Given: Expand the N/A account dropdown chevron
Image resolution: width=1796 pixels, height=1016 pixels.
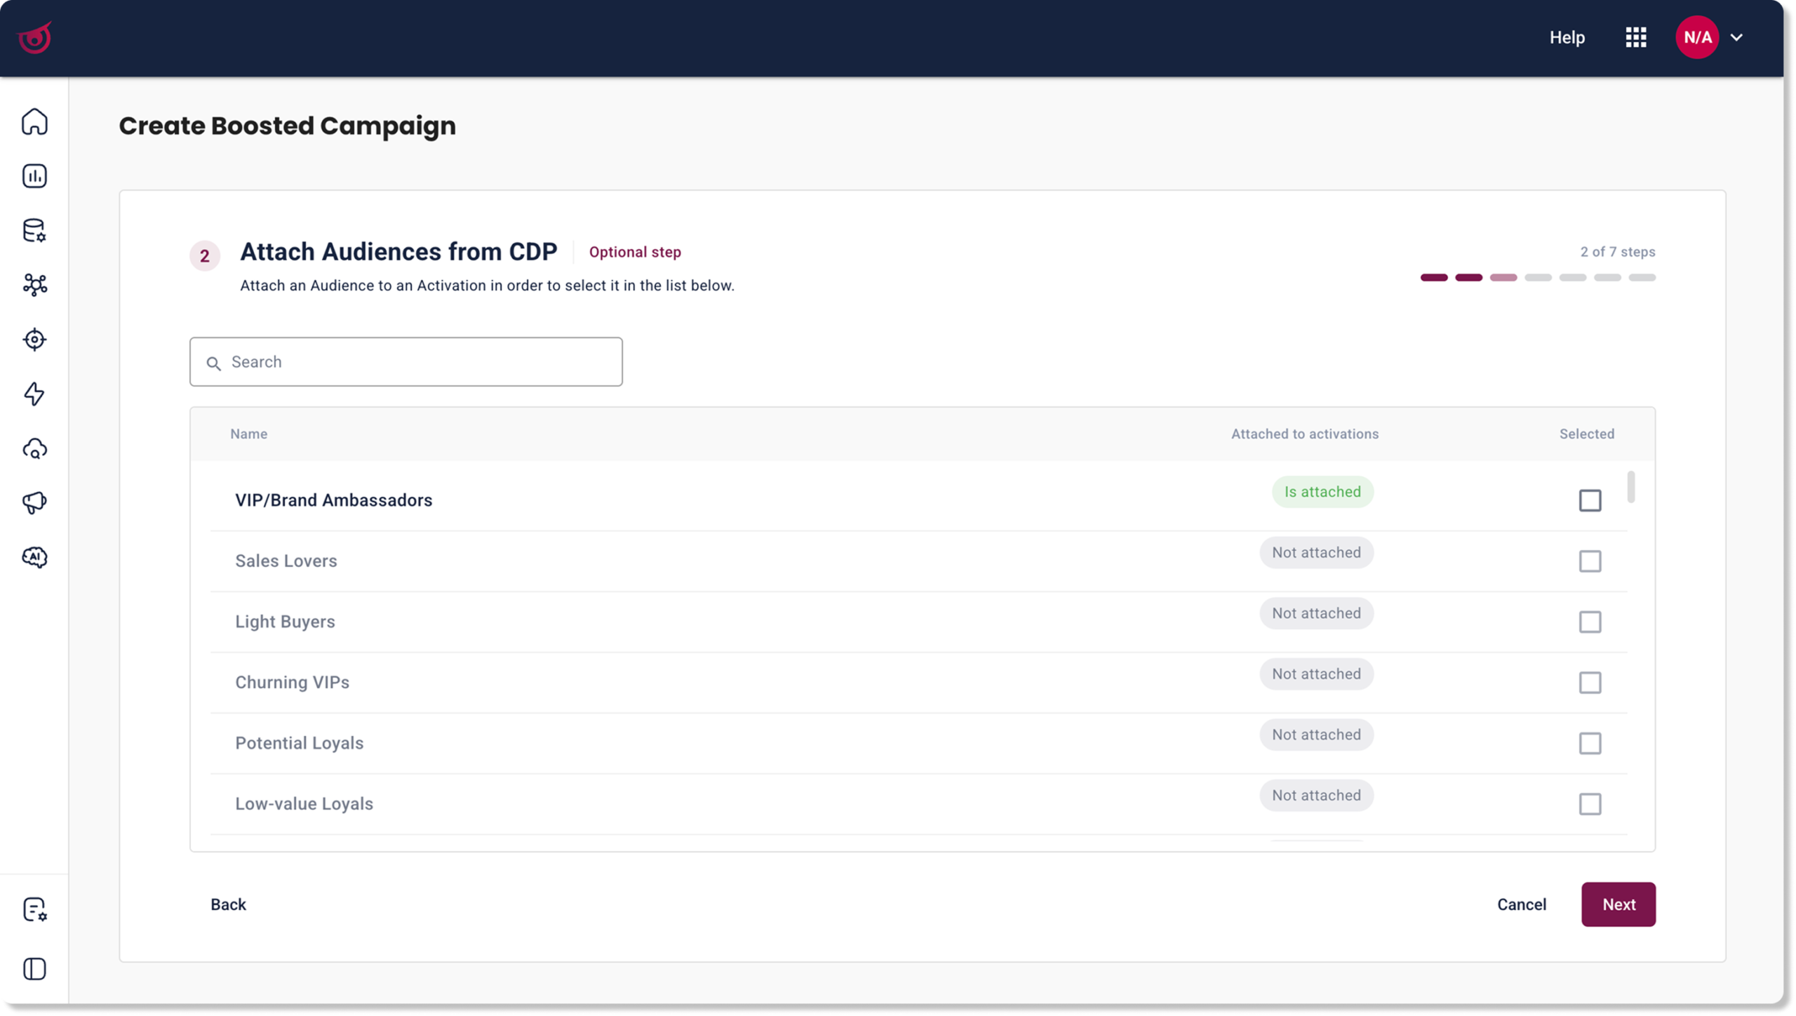Looking at the screenshot, I should tap(1736, 37).
